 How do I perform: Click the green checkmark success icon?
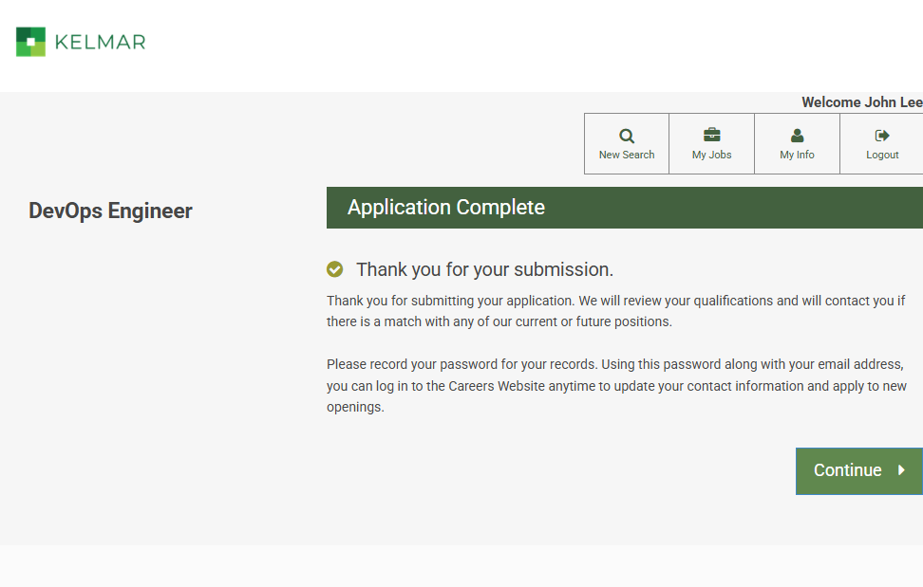pos(334,269)
